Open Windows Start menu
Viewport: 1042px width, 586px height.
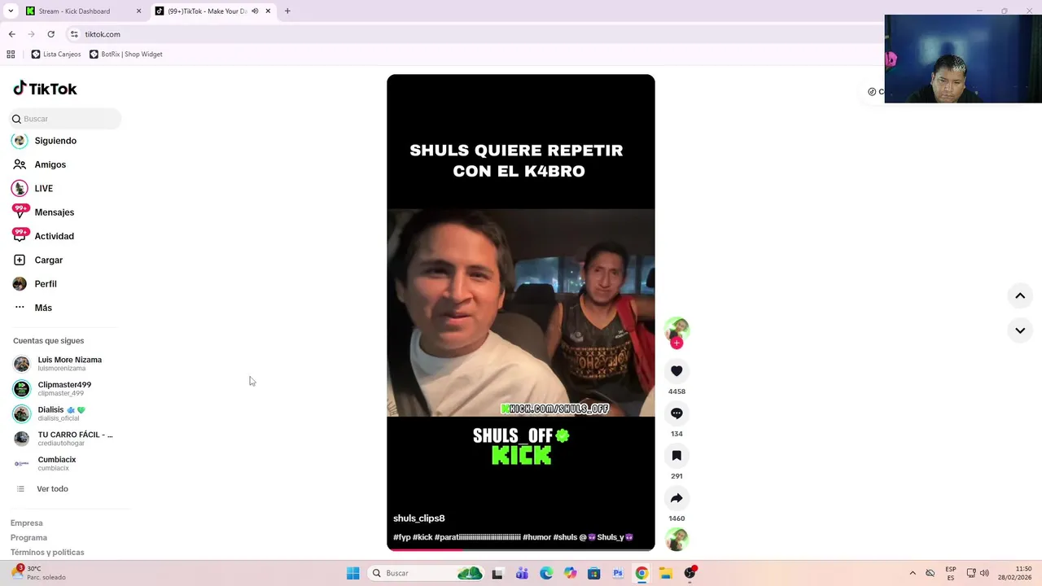click(x=353, y=574)
